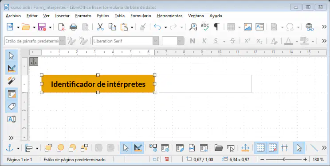330x166 pixels.
Task: Insert an image from toolbar
Action: point(247,27)
